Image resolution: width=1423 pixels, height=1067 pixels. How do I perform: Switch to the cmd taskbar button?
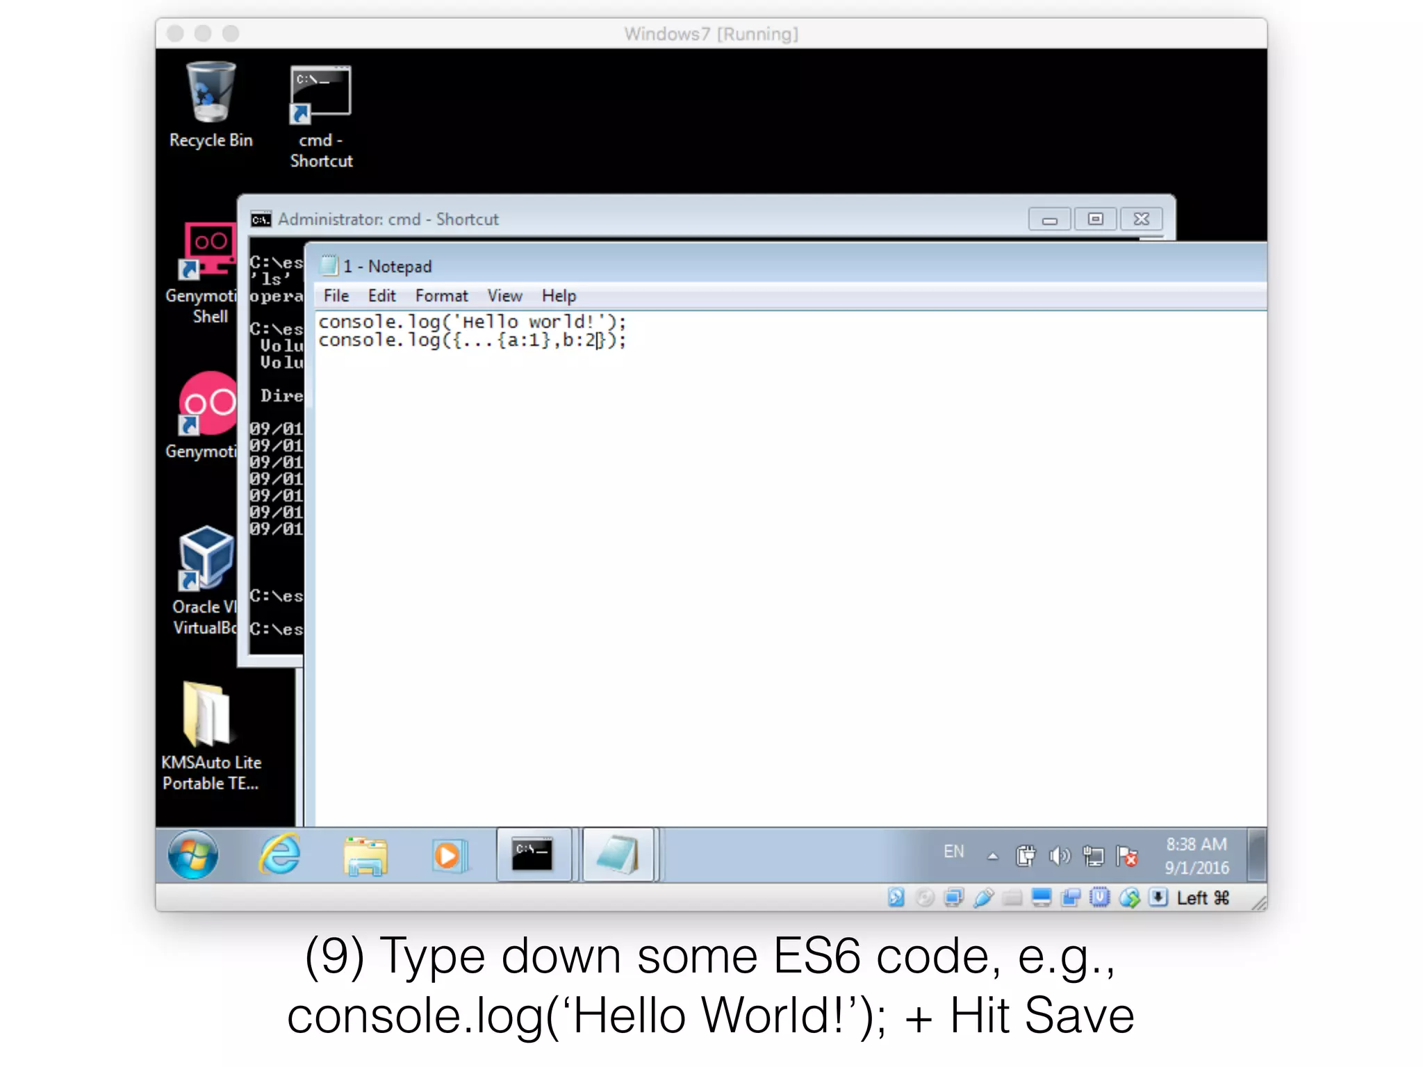click(x=533, y=855)
